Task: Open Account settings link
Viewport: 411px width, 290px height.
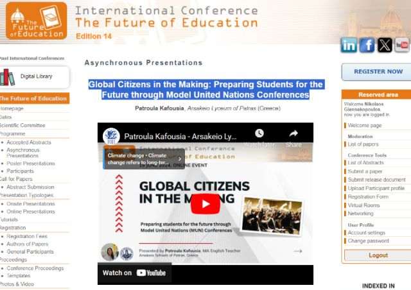Action: click(367, 233)
